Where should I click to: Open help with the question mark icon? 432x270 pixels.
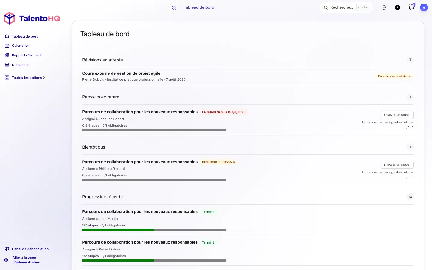coord(397,7)
